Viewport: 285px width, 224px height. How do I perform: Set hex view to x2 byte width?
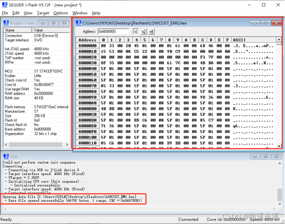click(144, 32)
